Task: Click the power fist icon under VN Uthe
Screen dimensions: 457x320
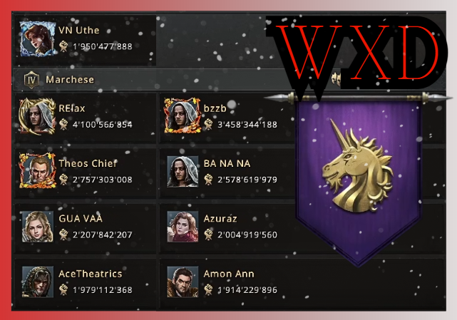Action: (x=63, y=46)
